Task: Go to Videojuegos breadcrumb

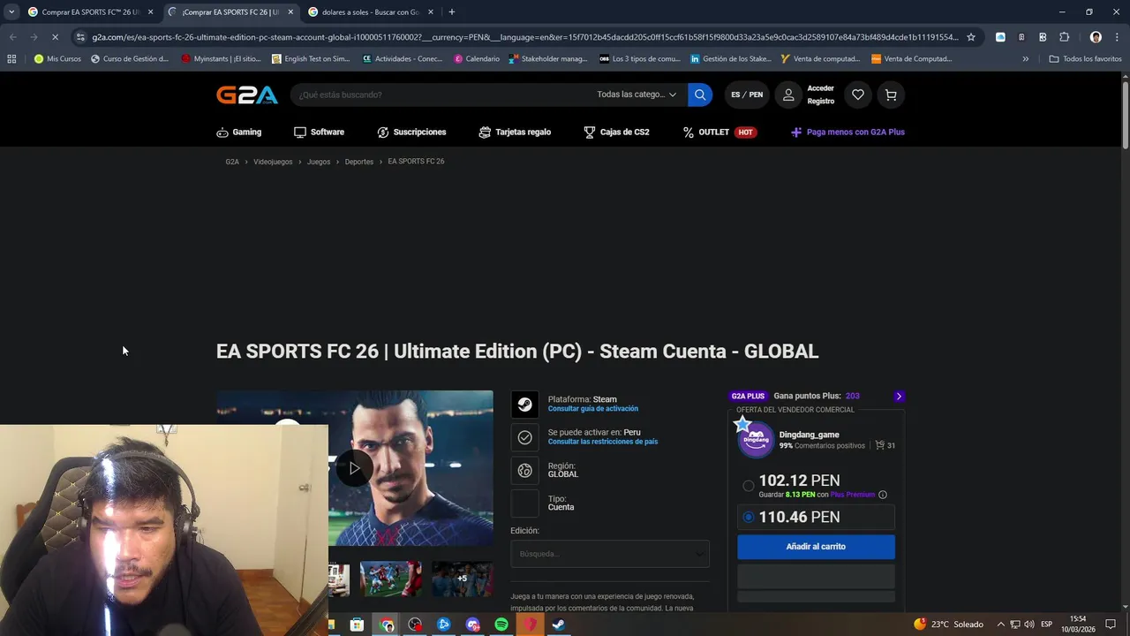Action: click(273, 162)
